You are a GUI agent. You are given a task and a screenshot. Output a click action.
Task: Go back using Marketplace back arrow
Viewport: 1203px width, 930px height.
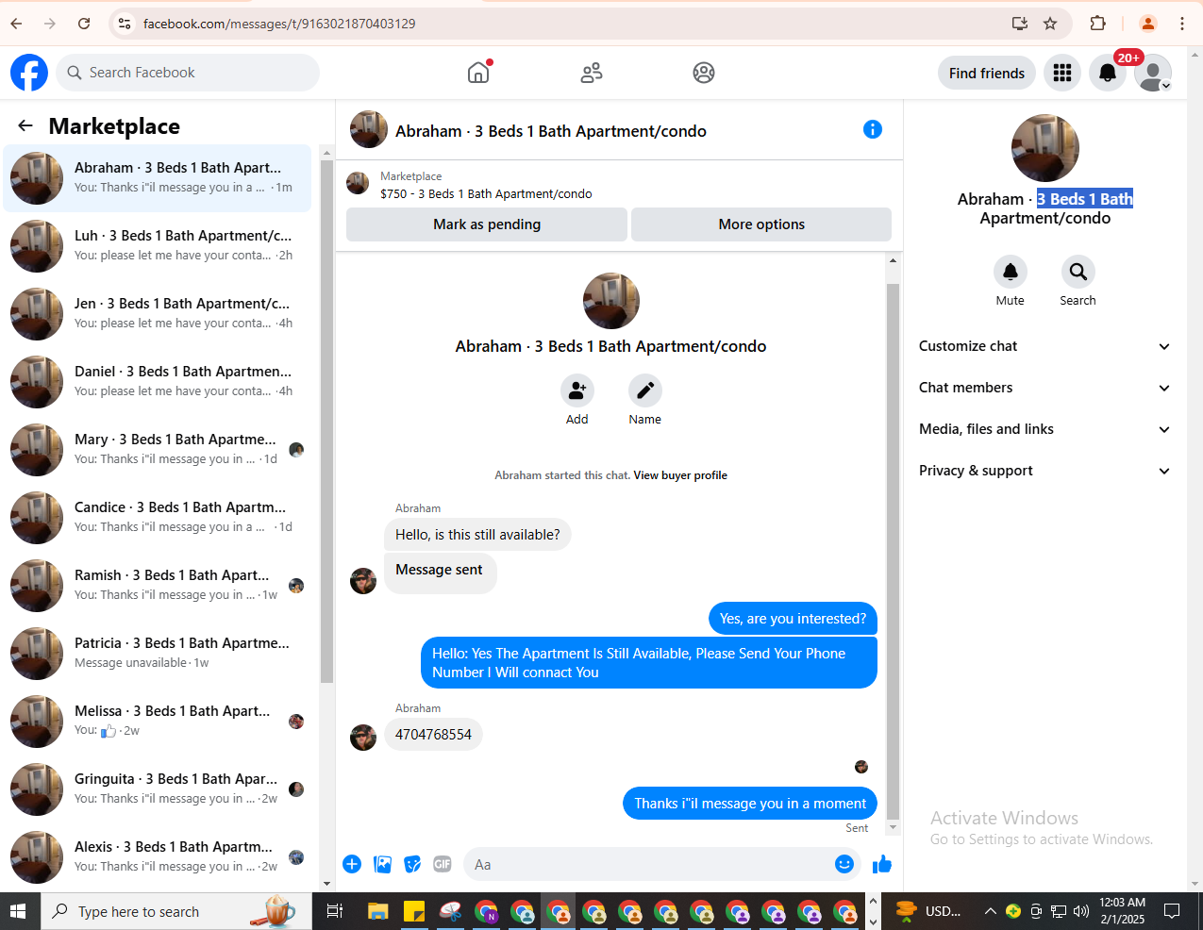pos(25,125)
